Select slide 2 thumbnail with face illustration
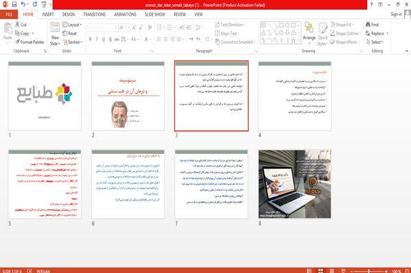 128,96
